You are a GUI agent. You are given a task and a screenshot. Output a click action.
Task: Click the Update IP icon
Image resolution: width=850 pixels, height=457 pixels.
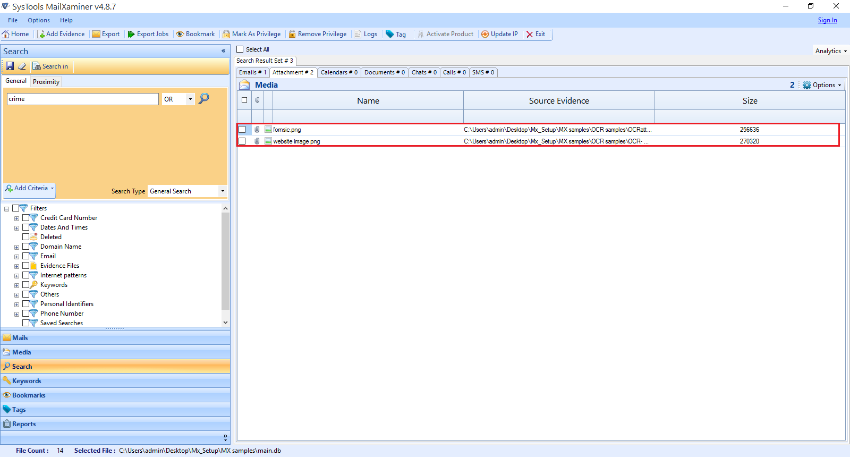[x=485, y=34]
